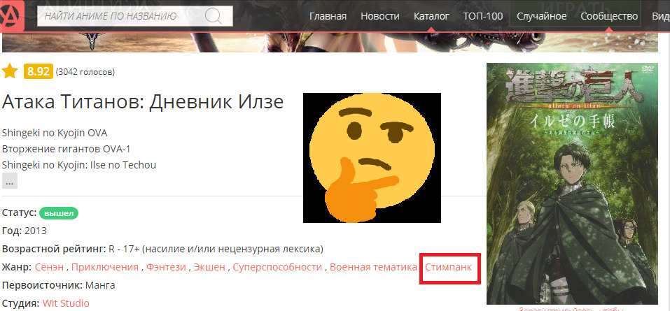Open the Новости menu item
The height and width of the screenshot is (311, 670).
pyautogui.click(x=380, y=16)
